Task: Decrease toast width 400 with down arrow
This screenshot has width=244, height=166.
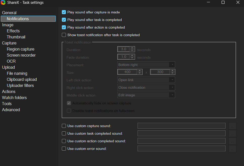Action: click(x=140, y=73)
